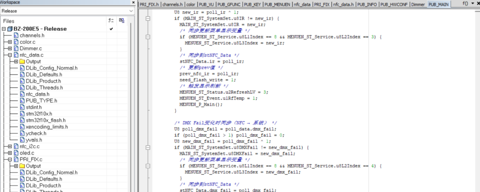480x192 pixels.
Task: Switch to the PUB_VU tab
Action: click(207, 4)
